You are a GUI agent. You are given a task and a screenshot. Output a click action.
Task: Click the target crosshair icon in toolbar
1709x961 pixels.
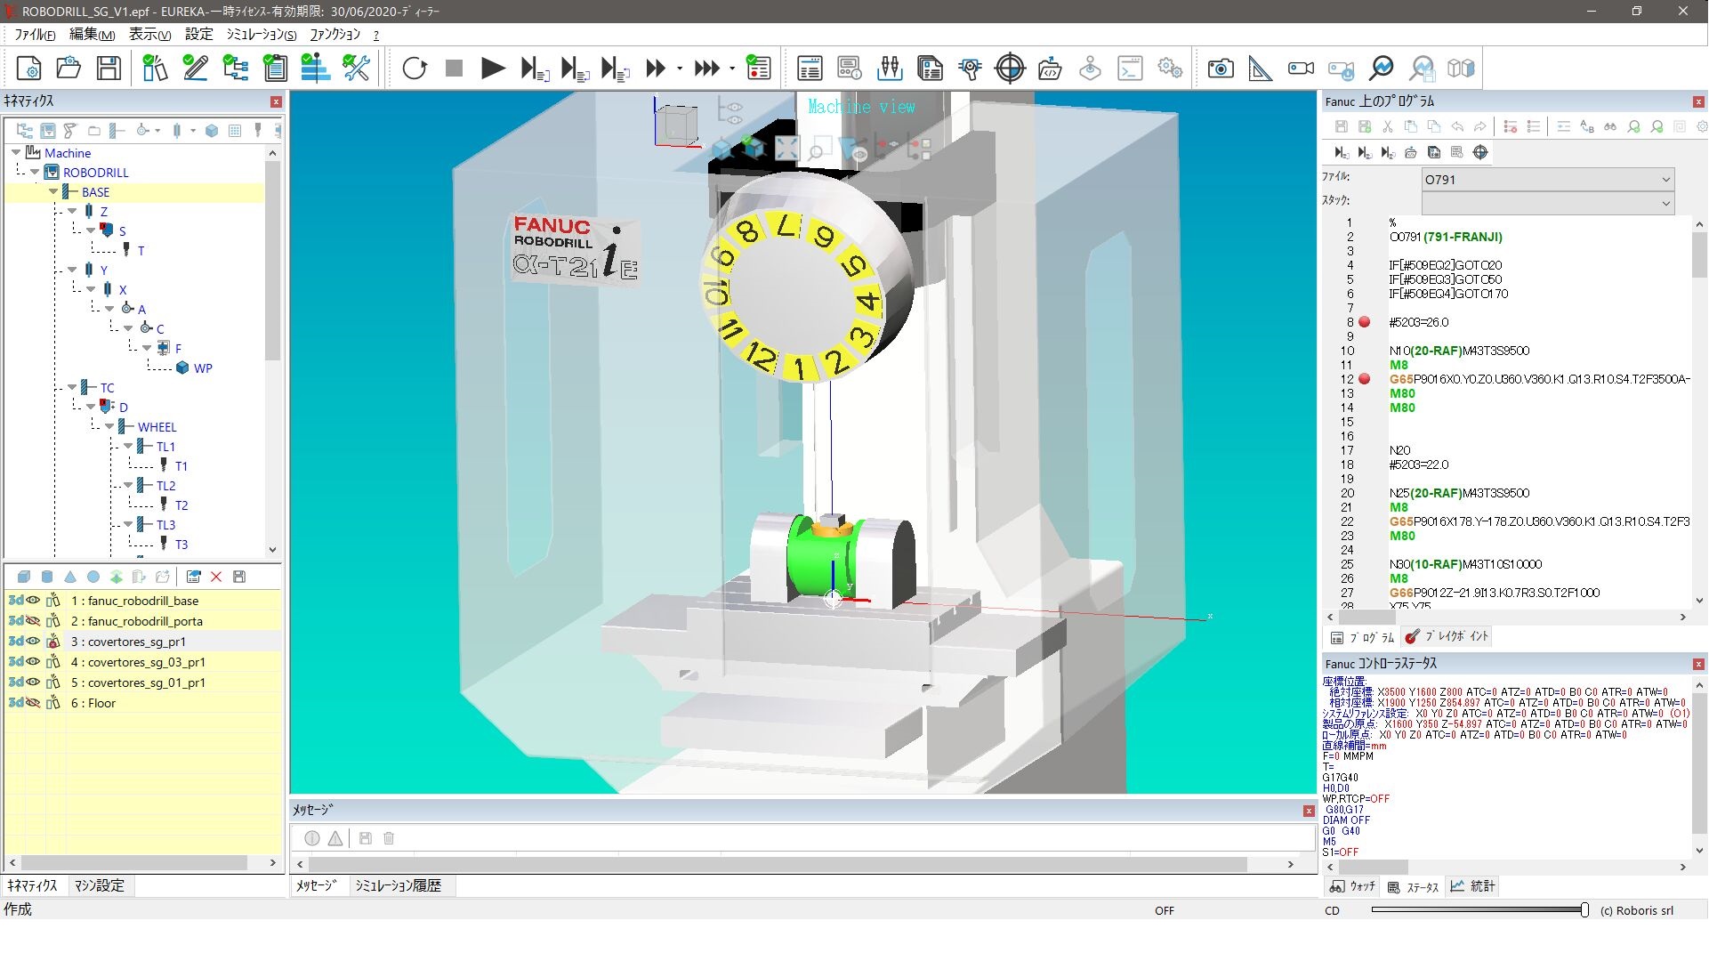click(1010, 69)
